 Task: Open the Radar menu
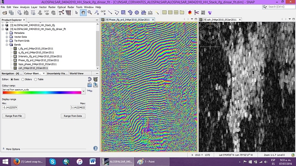pos(71,7)
